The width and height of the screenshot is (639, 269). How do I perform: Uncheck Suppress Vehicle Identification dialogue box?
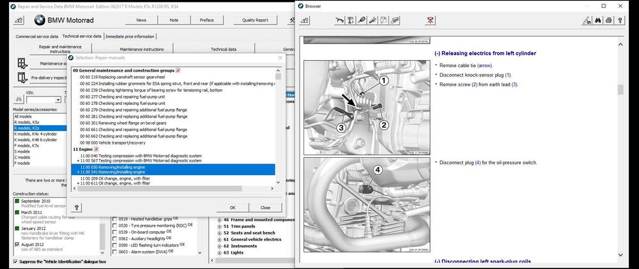15,262
